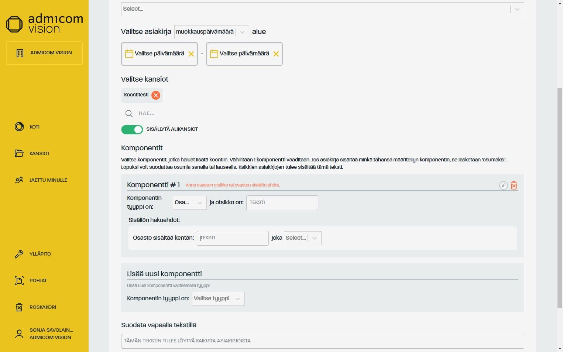Viewport: 563px width, 352px height.
Task: Expand the Valitse tyyppi dropdown
Action: click(x=218, y=298)
